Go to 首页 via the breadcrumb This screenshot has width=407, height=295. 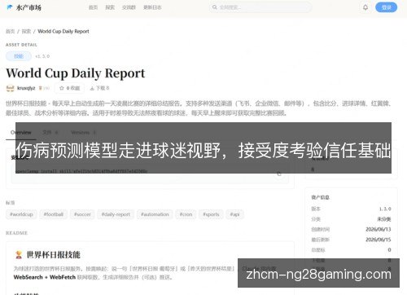(11, 31)
